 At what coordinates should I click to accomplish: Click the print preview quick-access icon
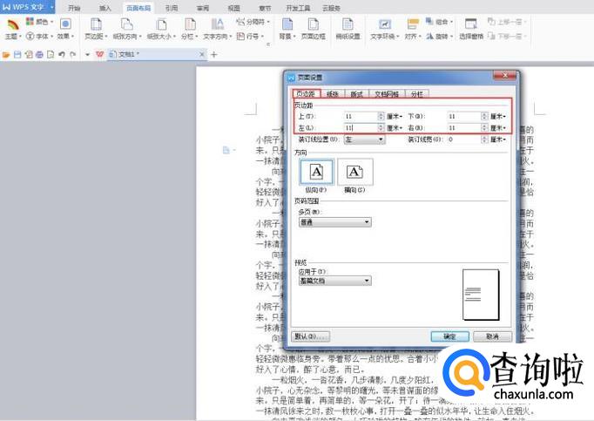pyautogui.click(x=51, y=55)
